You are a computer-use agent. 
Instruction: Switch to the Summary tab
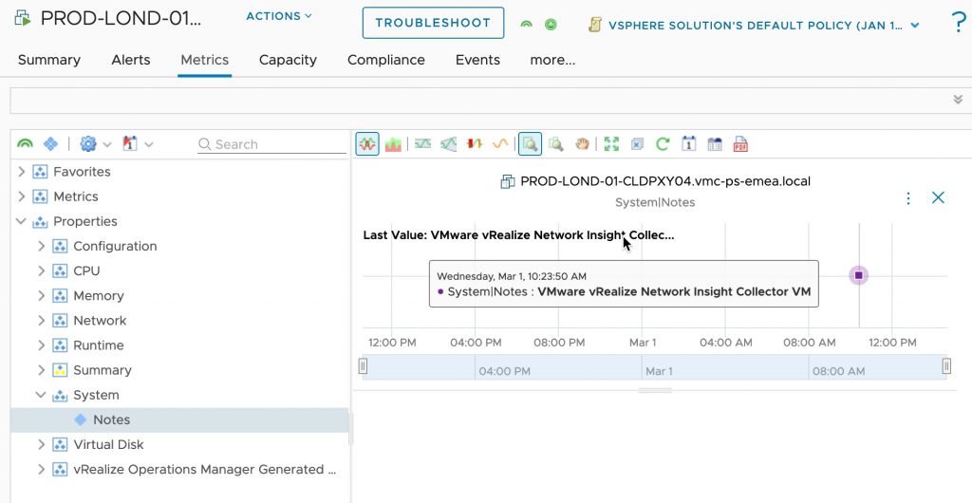[x=49, y=60]
